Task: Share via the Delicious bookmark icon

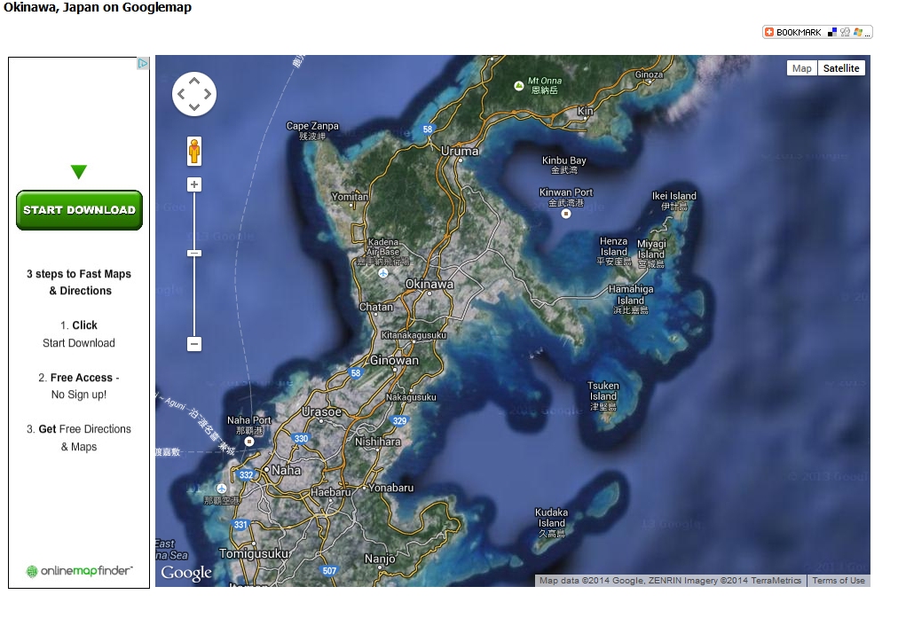Action: tap(832, 32)
